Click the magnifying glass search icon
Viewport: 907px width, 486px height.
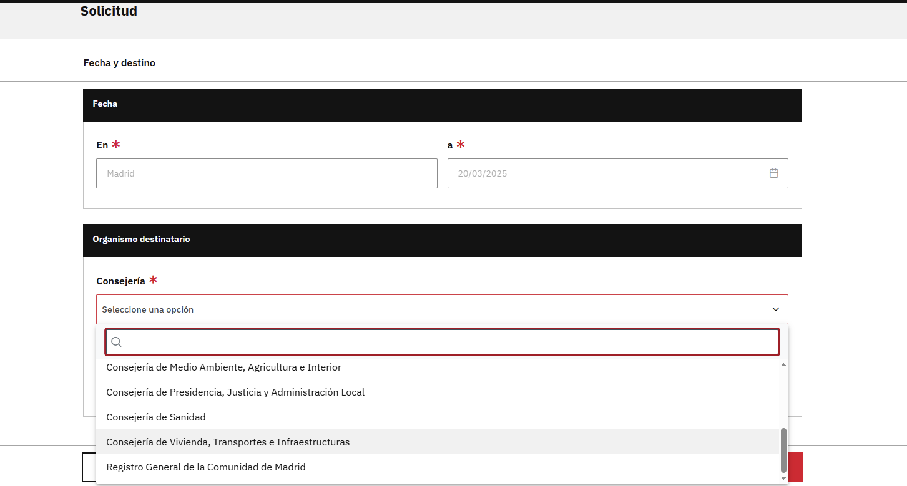(x=116, y=342)
